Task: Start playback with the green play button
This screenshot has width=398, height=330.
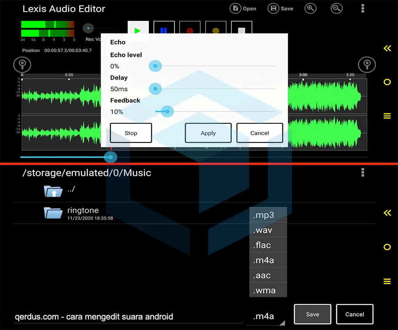Action: point(138,30)
